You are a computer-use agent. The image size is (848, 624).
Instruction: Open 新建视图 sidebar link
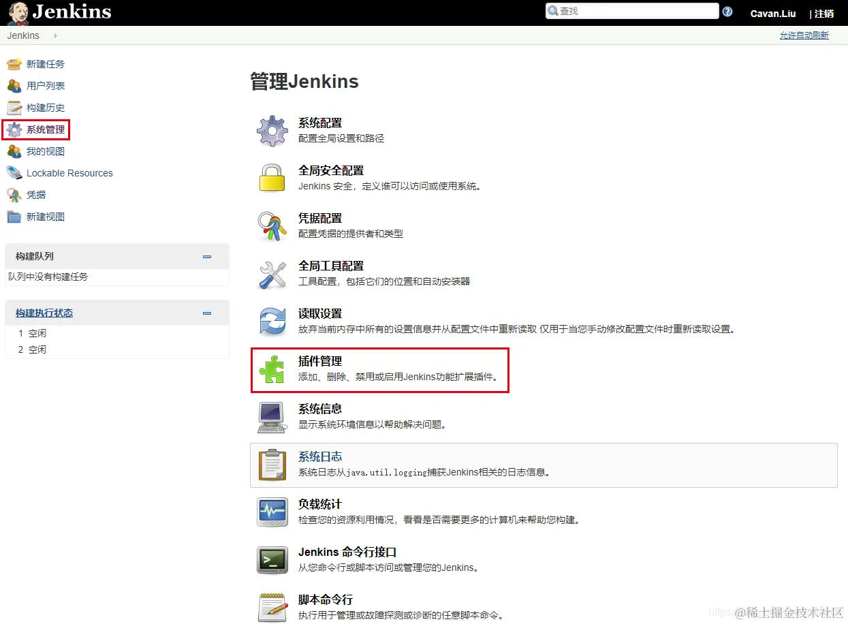click(x=46, y=217)
